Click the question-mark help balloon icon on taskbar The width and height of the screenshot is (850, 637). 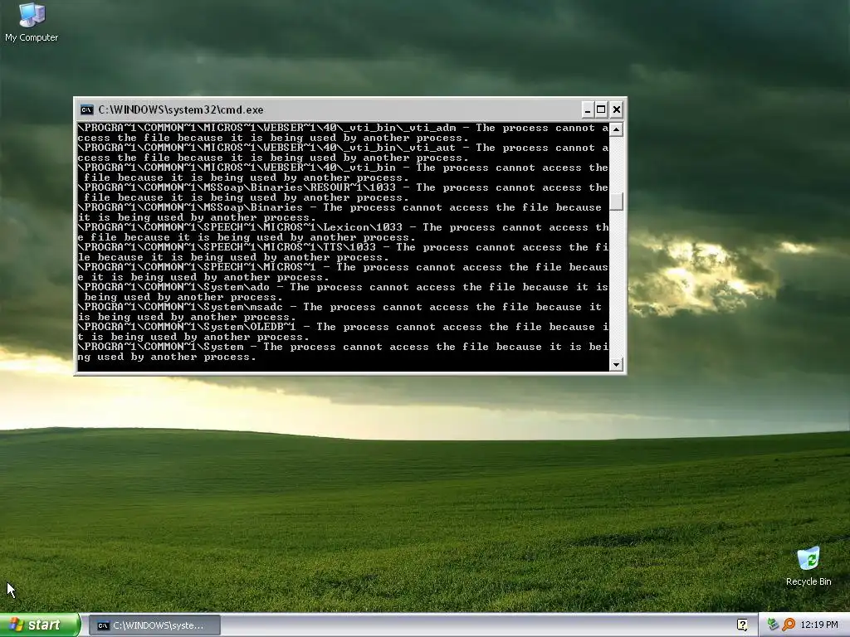(x=742, y=625)
